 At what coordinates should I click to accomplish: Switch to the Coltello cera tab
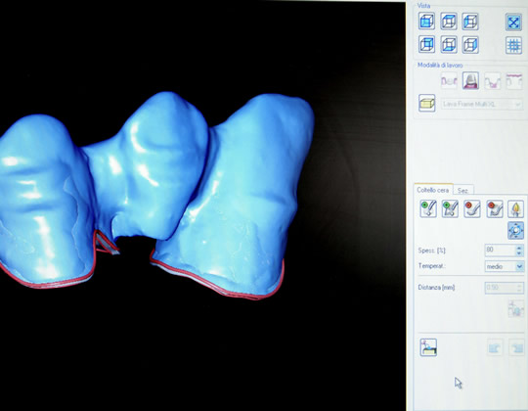[433, 190]
